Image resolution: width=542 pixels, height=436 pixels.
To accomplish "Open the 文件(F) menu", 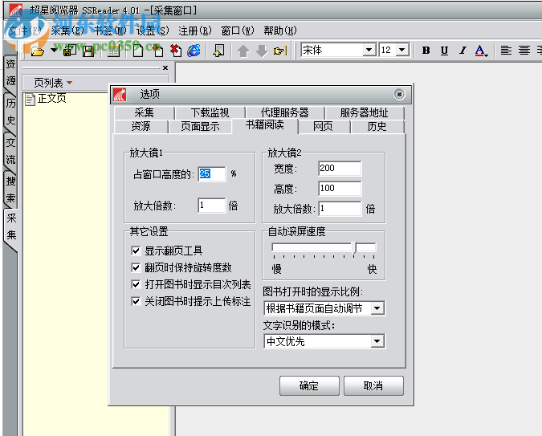I will point(24,31).
